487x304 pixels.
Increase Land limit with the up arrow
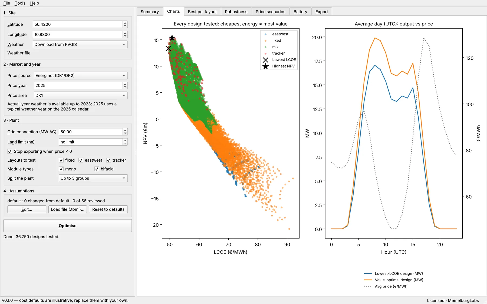click(x=125, y=140)
